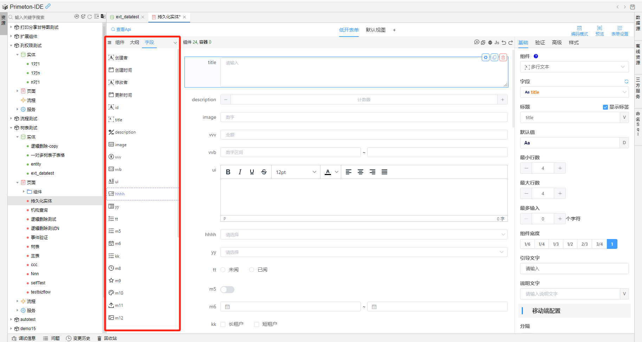Select the 1/2 component width button
This screenshot has height=342, width=642.
tap(570, 244)
